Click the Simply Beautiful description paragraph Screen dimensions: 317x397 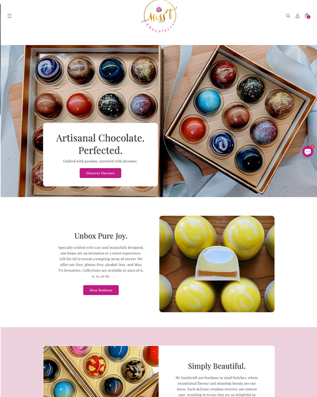pos(217,386)
